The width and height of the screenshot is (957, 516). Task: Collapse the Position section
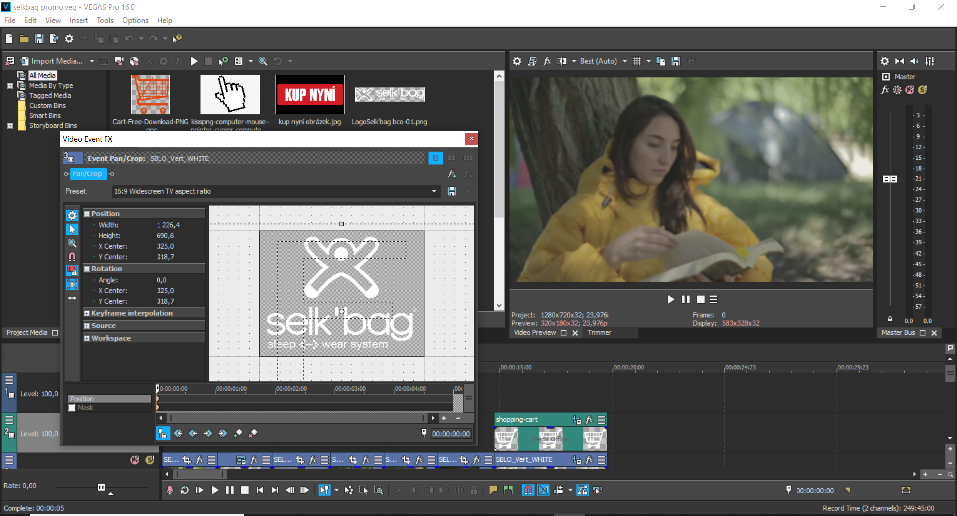coord(87,214)
